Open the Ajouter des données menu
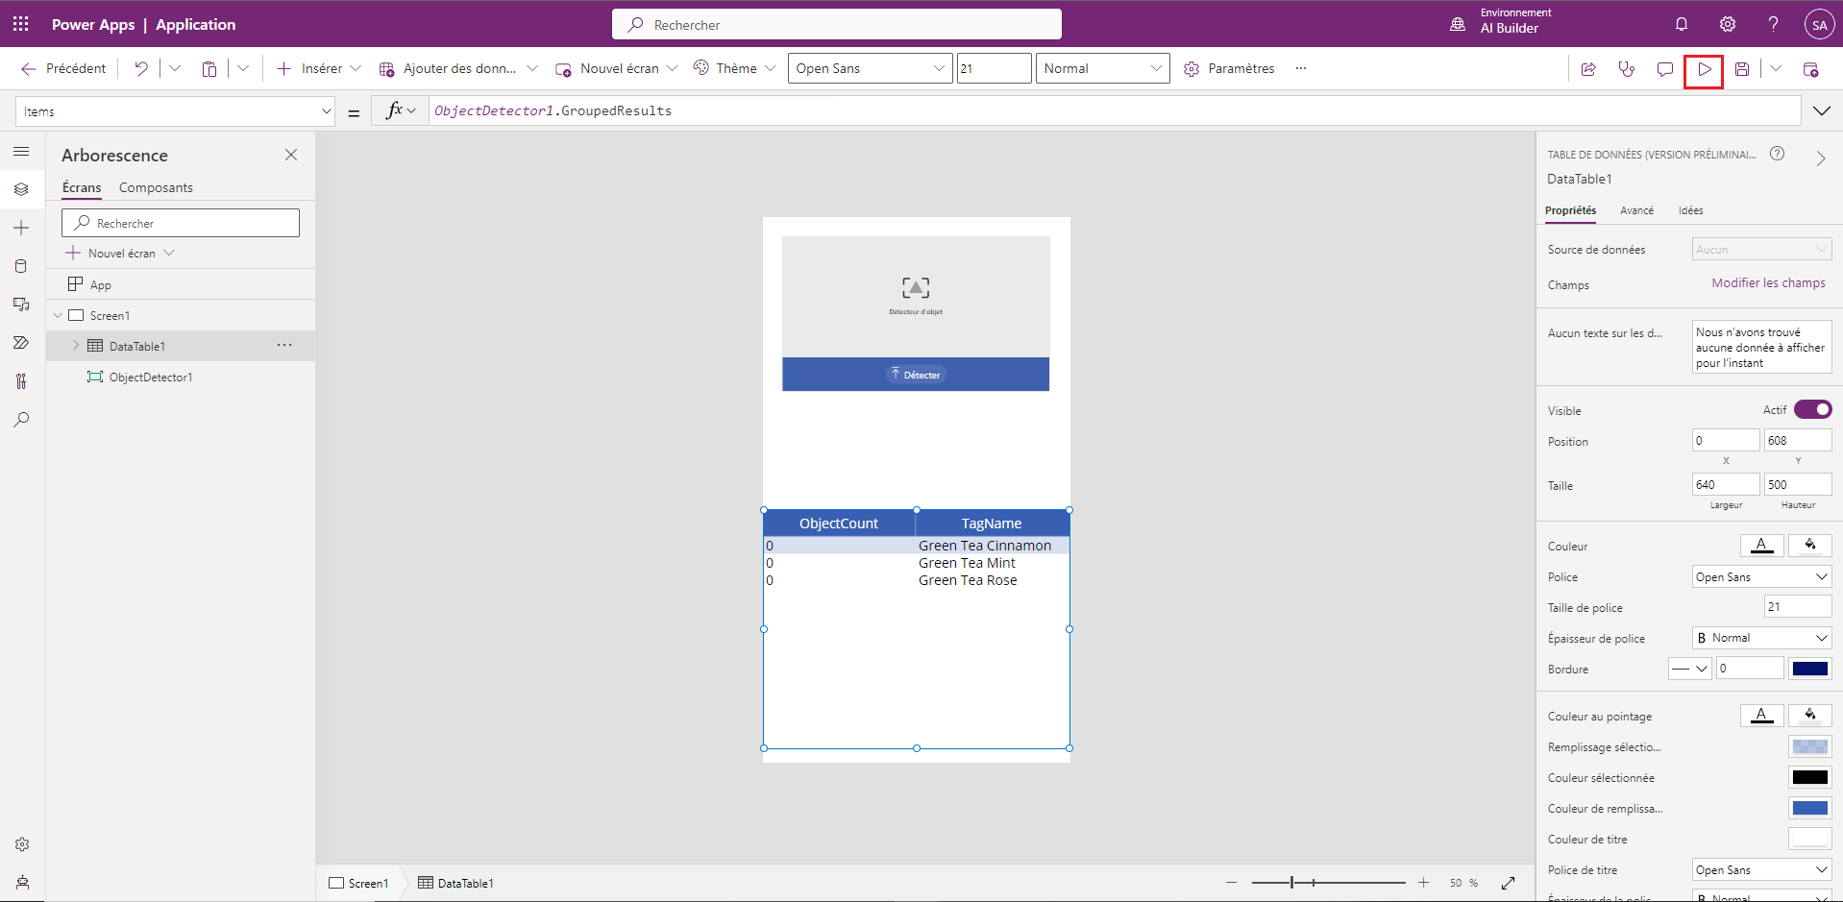 pos(458,68)
